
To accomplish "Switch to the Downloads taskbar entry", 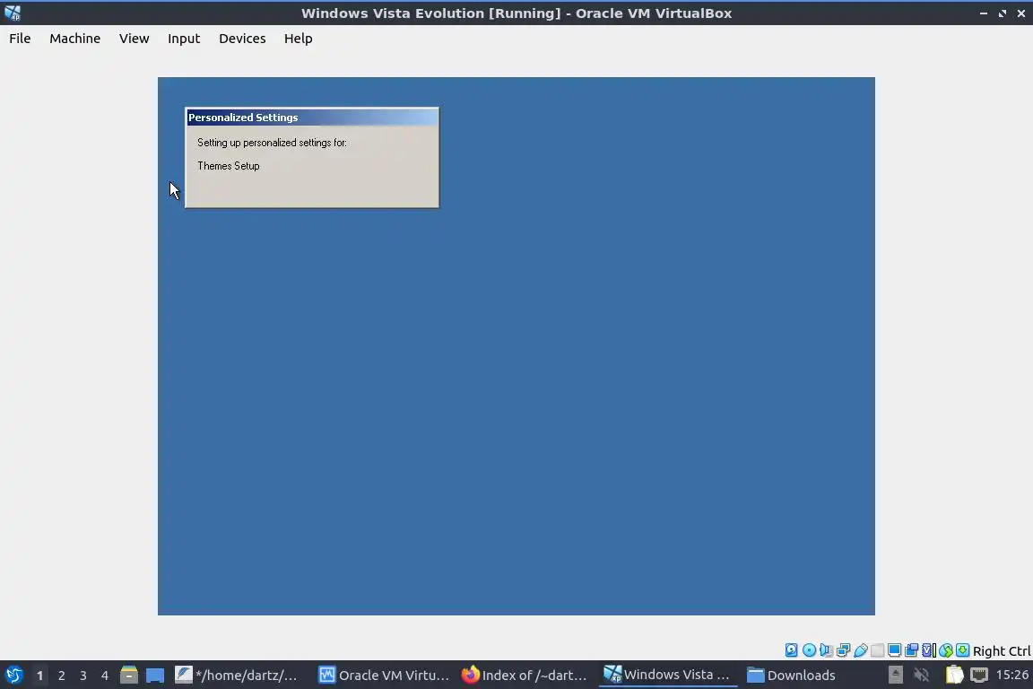I will [792, 676].
